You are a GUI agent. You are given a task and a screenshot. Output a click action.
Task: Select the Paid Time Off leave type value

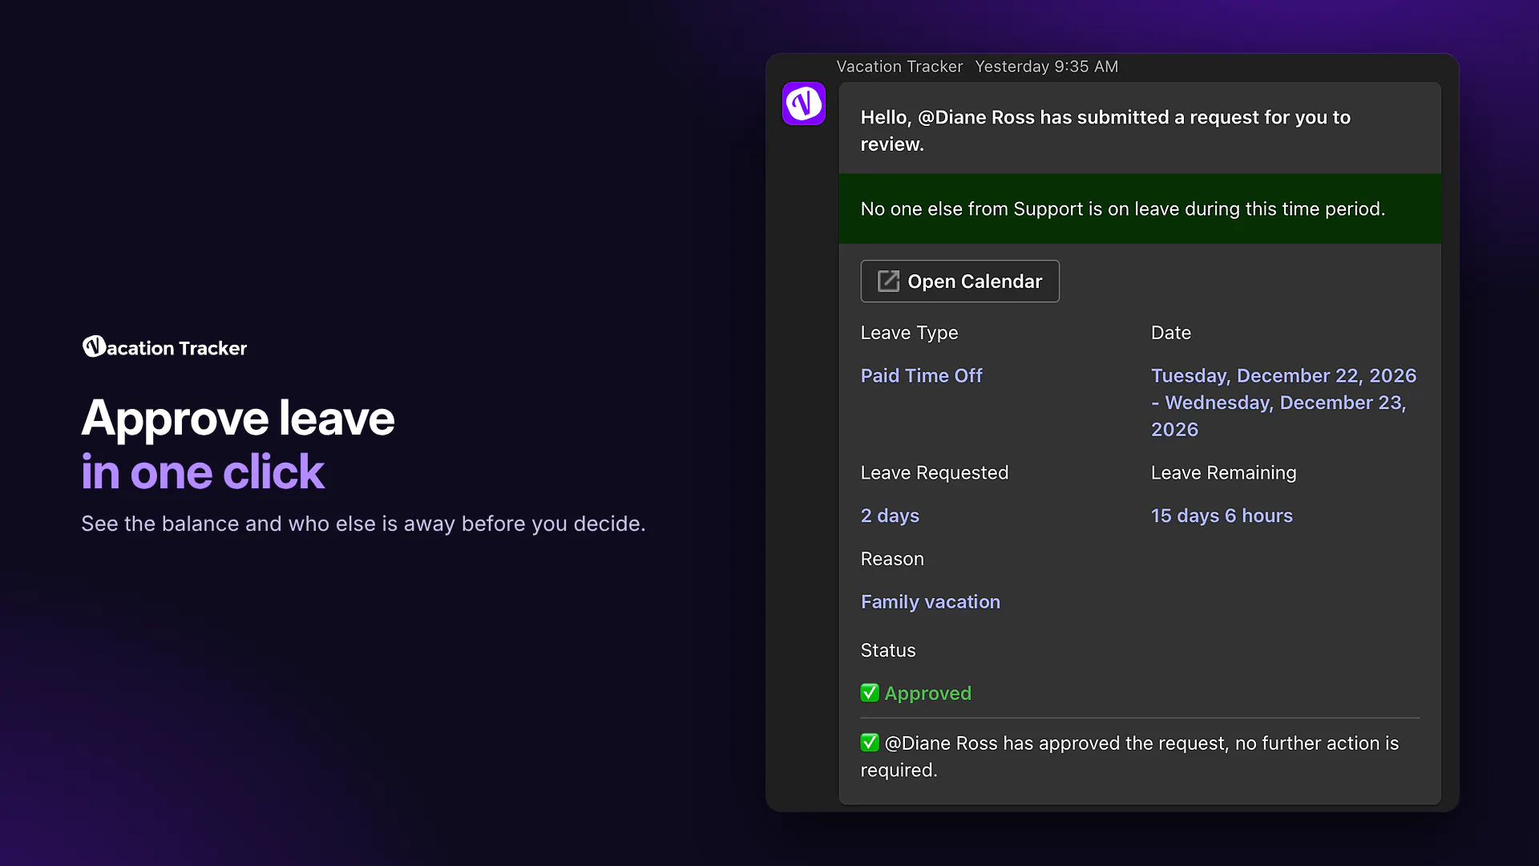coord(921,375)
